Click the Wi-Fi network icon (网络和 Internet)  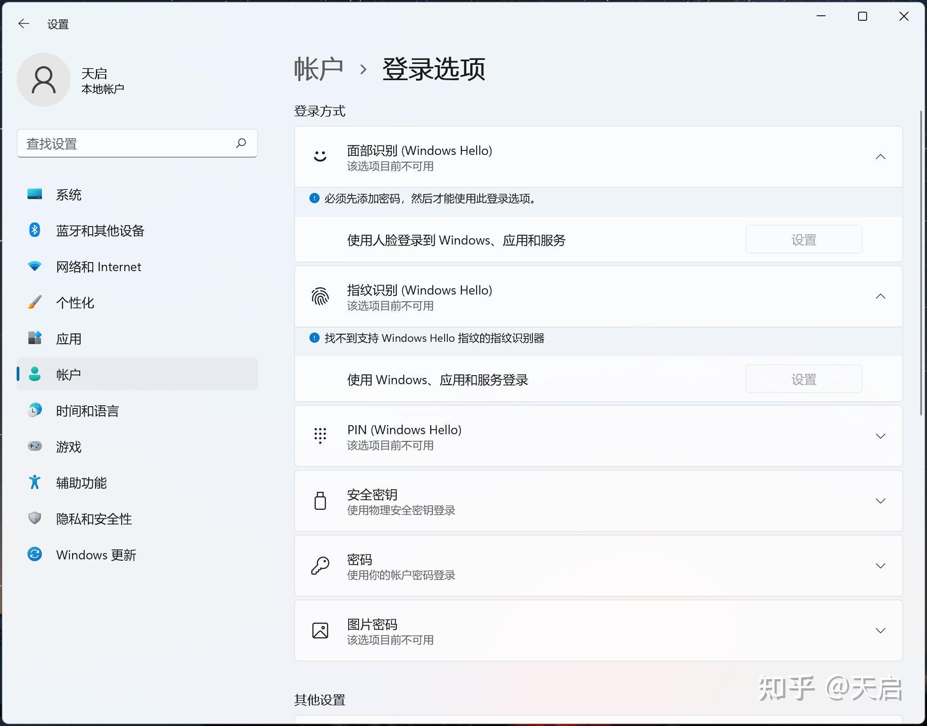point(35,266)
